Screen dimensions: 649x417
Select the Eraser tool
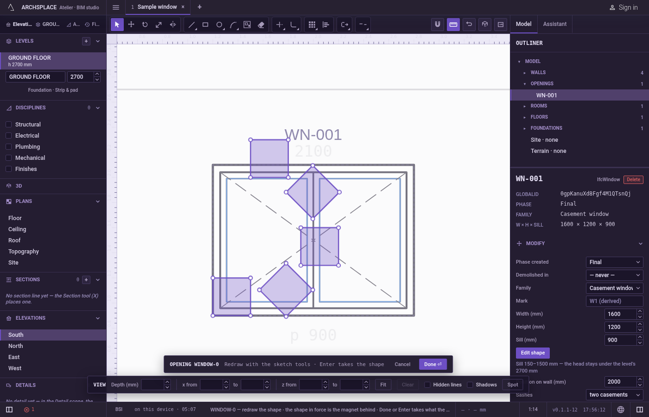[x=261, y=25]
